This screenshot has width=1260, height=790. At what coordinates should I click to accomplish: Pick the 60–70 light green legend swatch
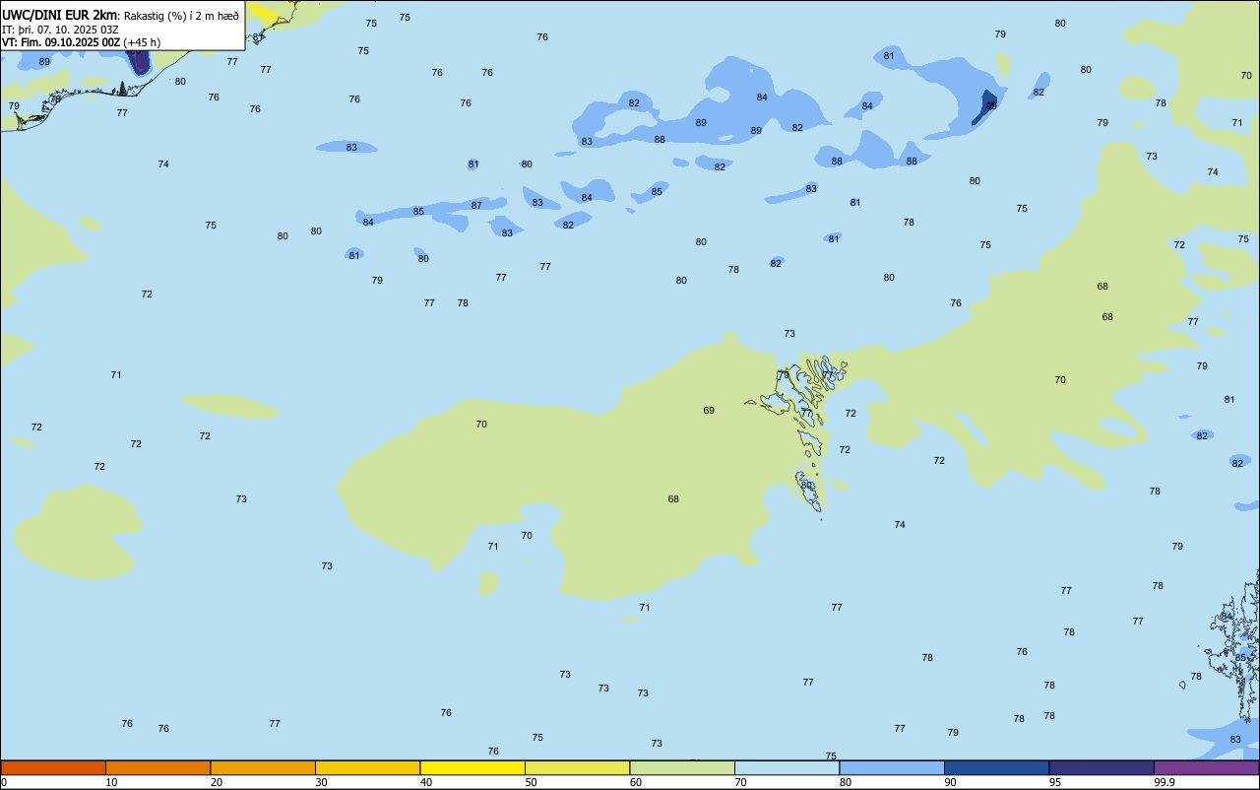pyautogui.click(x=682, y=767)
